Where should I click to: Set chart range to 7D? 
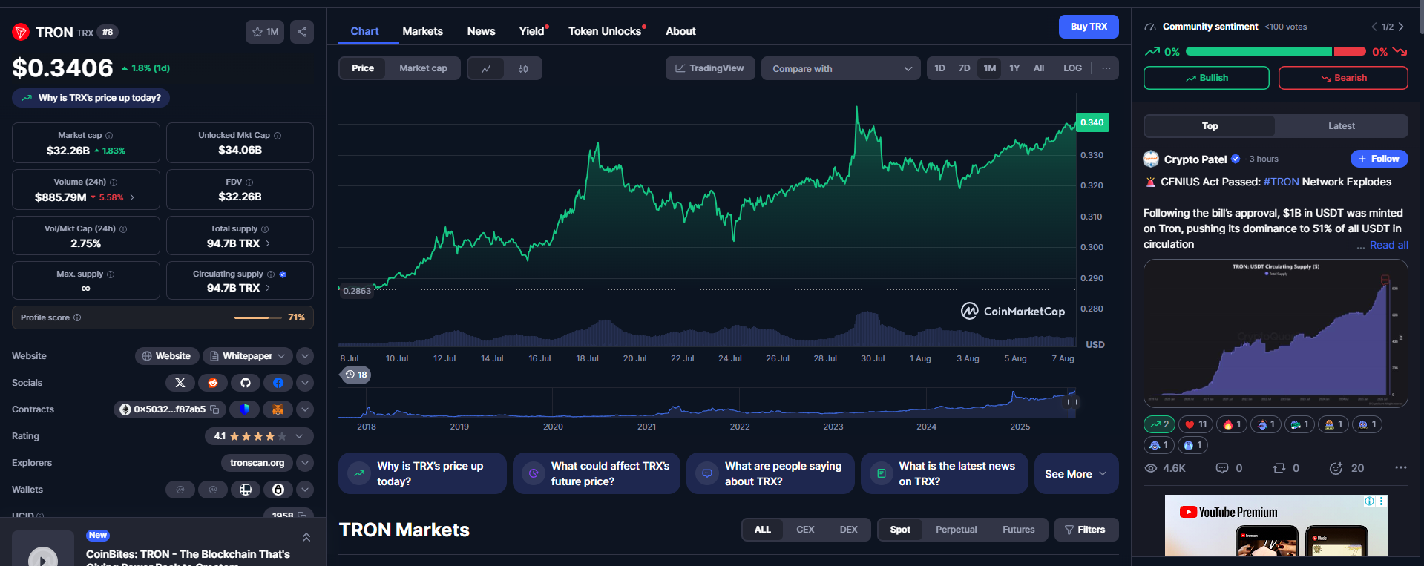point(964,68)
